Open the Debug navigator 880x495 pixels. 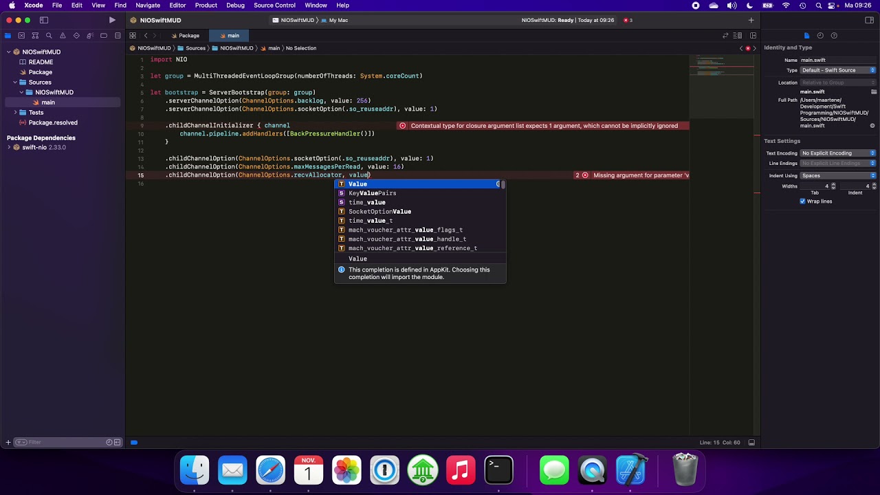tap(90, 36)
